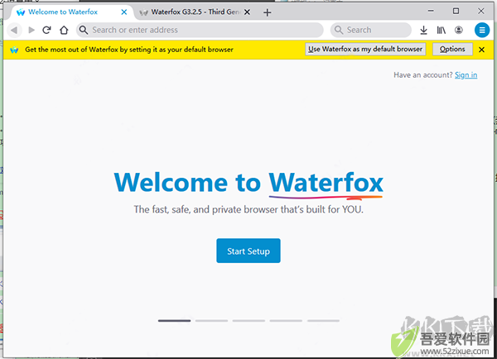
Task: Select the first onboarding progress indicator
Action: (x=174, y=321)
